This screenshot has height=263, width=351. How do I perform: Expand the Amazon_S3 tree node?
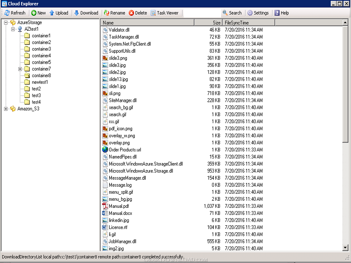(x=6, y=109)
